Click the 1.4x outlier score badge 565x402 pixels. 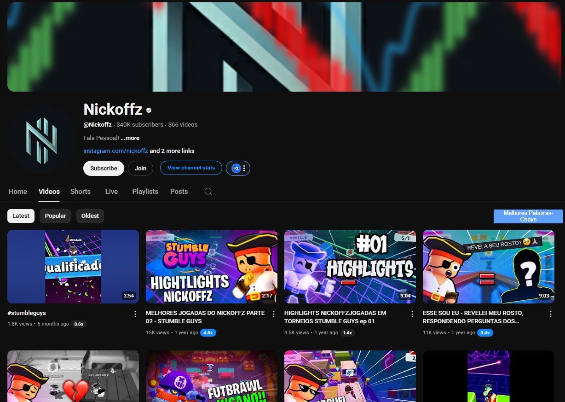[347, 332]
